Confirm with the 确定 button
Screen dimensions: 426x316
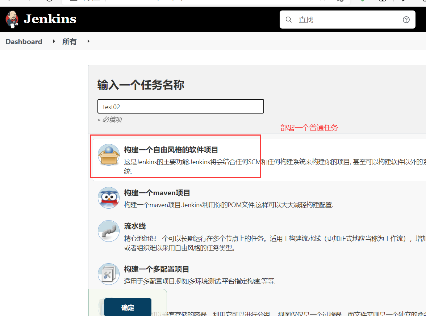click(128, 307)
